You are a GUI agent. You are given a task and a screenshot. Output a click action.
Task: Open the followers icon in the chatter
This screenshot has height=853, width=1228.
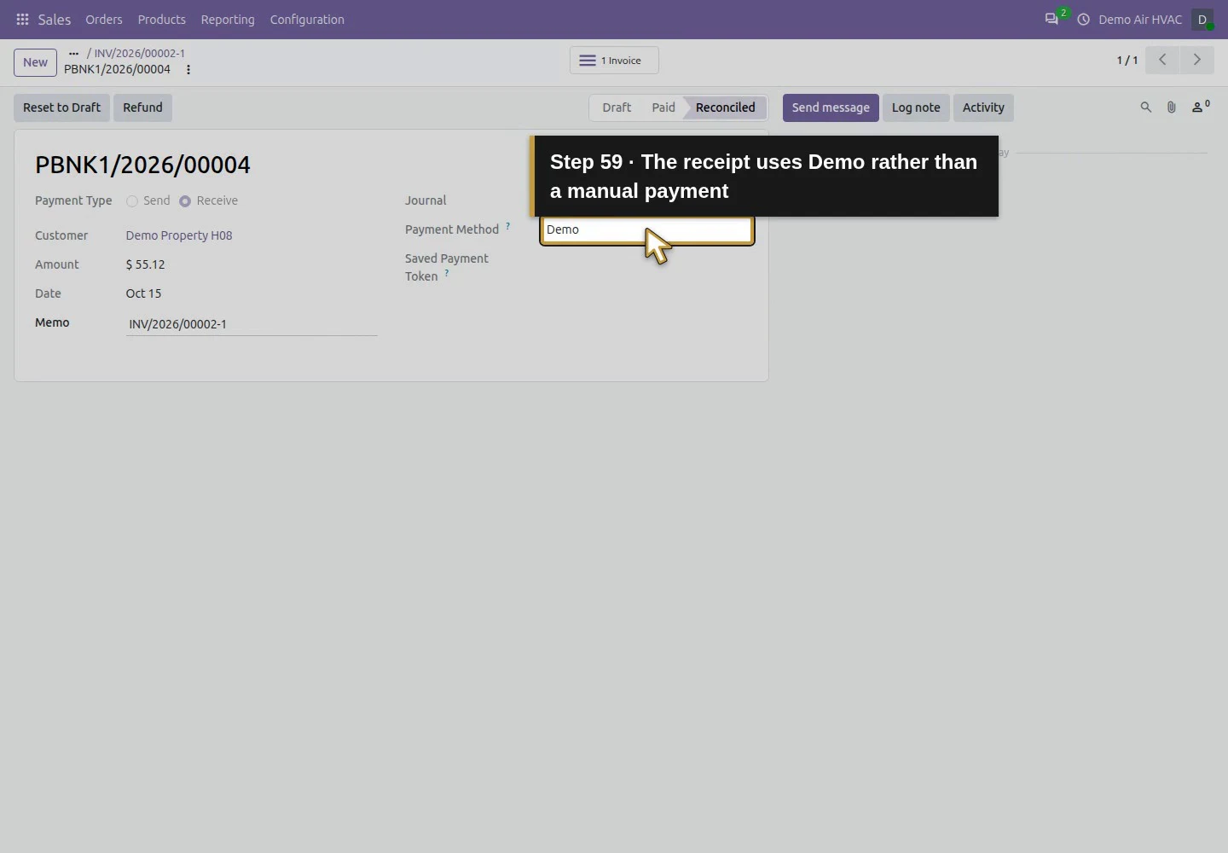tap(1200, 107)
